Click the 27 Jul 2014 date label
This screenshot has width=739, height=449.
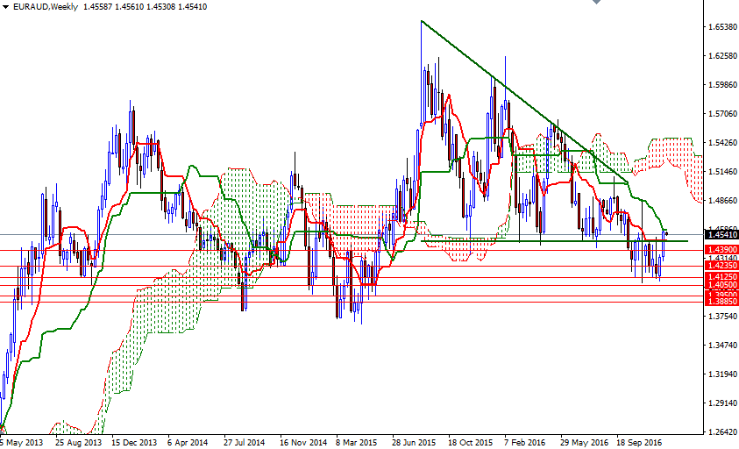click(244, 442)
